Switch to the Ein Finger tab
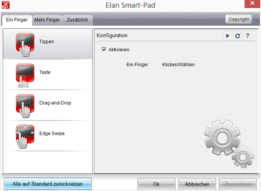This screenshot has height=191, width=261. pos(17,20)
